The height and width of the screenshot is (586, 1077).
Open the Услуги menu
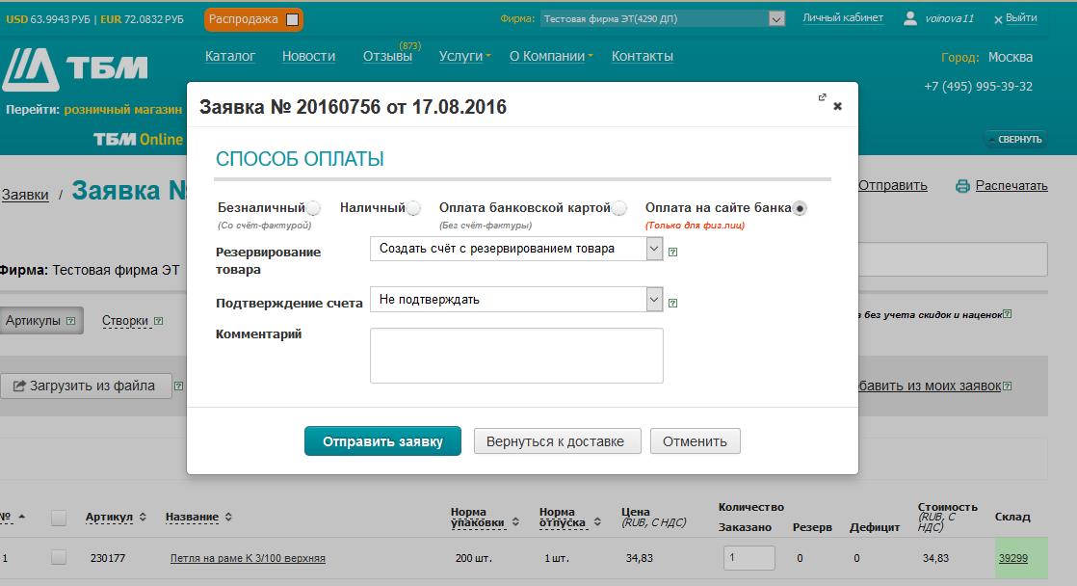click(463, 56)
